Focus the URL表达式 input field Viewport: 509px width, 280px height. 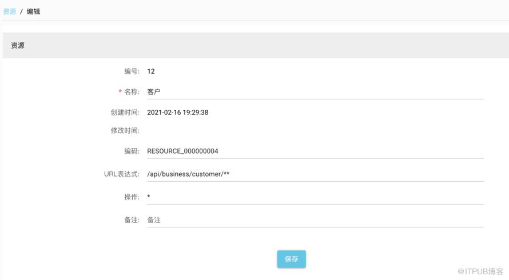coord(315,174)
